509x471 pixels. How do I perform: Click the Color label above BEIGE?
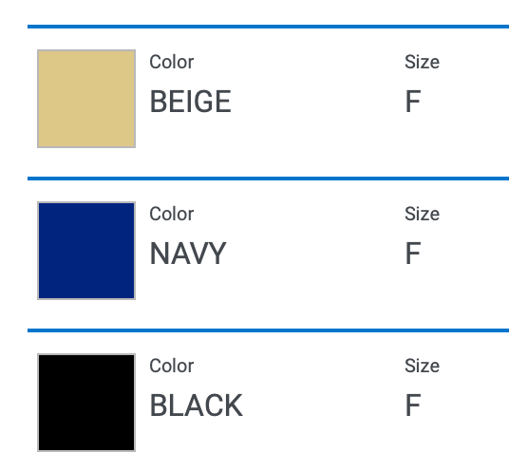[171, 62]
